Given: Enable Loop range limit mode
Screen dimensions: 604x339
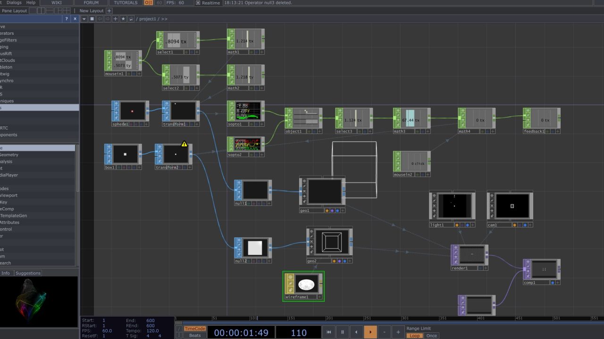Looking at the screenshot, I should (x=414, y=336).
